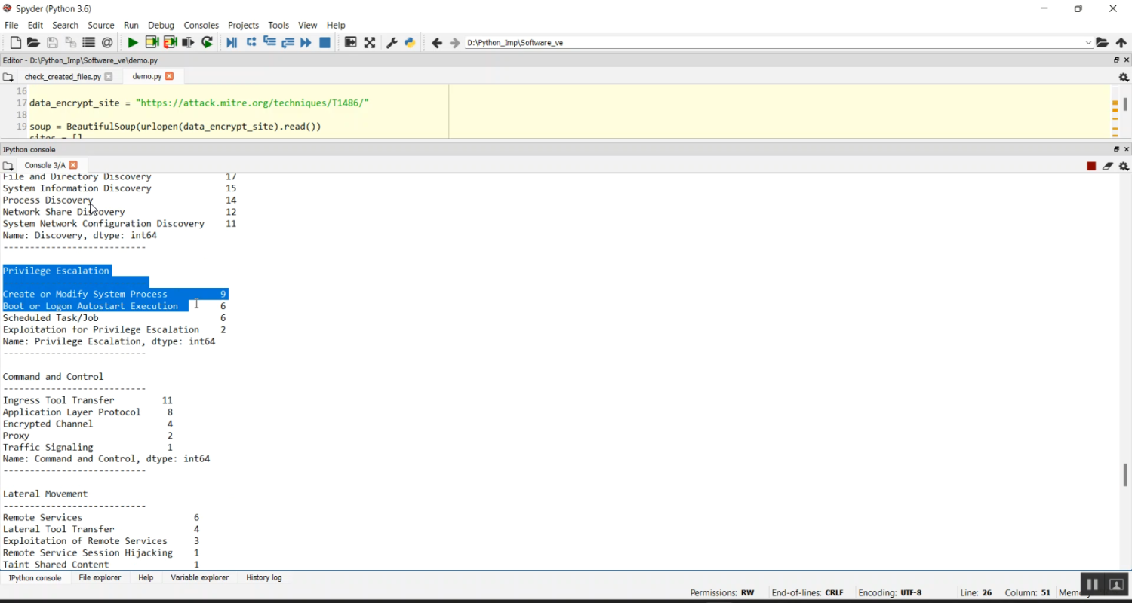Screen dimensions: 1132x603
Task: Open file using the folder icon
Action: click(33, 43)
